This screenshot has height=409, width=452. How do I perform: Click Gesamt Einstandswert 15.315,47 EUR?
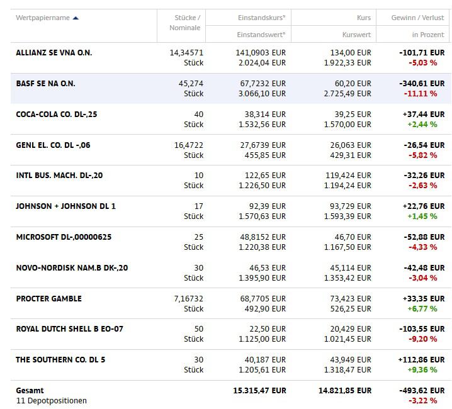click(x=260, y=391)
